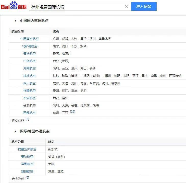
Task: Select the 曼谷（素万）cell
Action: pyautogui.click(x=116, y=157)
